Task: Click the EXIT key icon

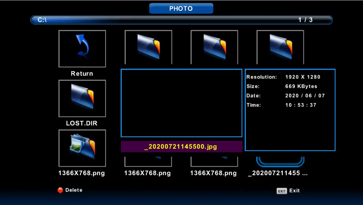Action: [x=282, y=191]
